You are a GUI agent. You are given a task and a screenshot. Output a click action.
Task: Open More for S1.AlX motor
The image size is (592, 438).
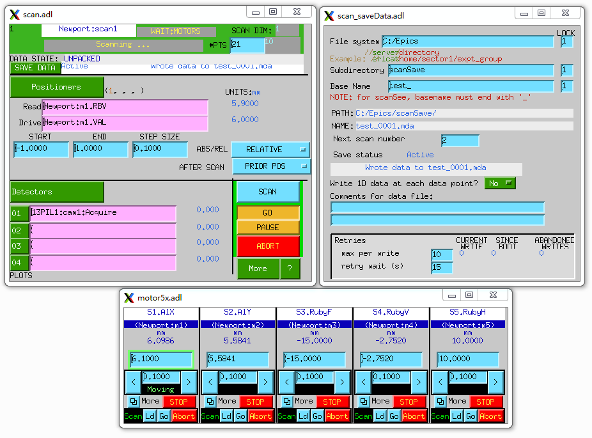150,401
